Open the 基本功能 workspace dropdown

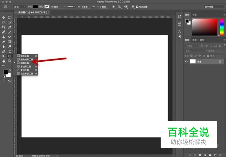tap(213, 7)
